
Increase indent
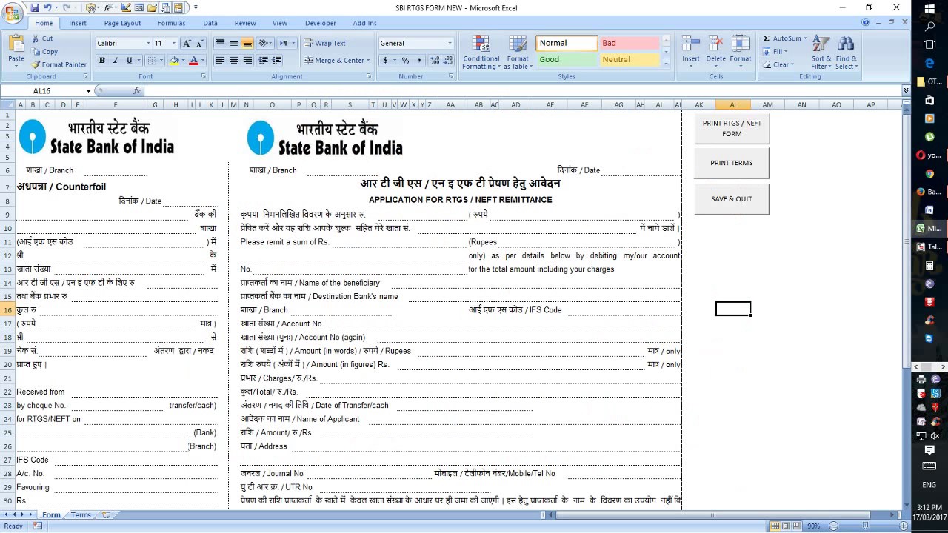pyautogui.click(x=276, y=61)
